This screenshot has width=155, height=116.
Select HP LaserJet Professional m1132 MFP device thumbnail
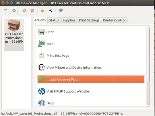14,35
